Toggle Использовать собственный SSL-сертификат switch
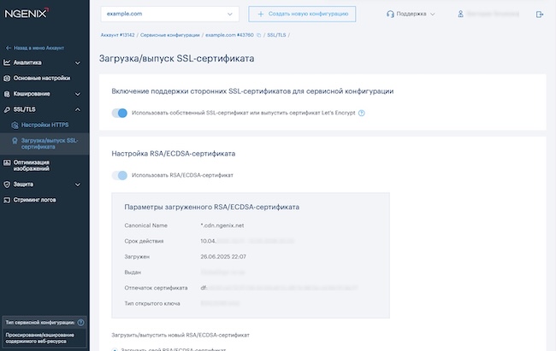This screenshot has width=556, height=351. click(120, 113)
